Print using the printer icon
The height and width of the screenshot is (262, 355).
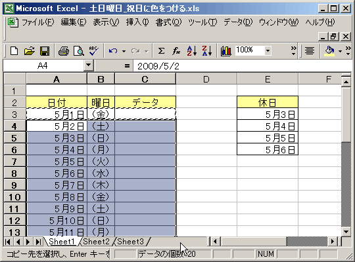pos(64,51)
